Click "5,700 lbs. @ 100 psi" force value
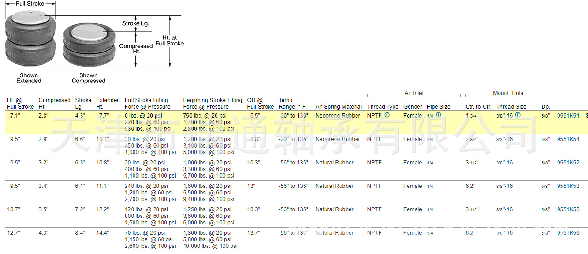The image size is (588, 254). [x=208, y=176]
